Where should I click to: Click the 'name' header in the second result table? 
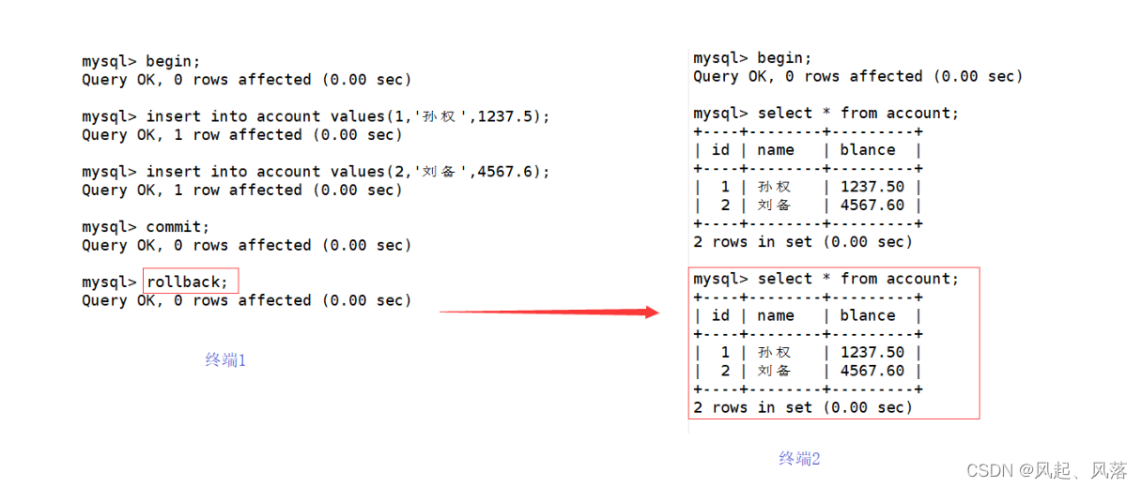click(x=775, y=316)
